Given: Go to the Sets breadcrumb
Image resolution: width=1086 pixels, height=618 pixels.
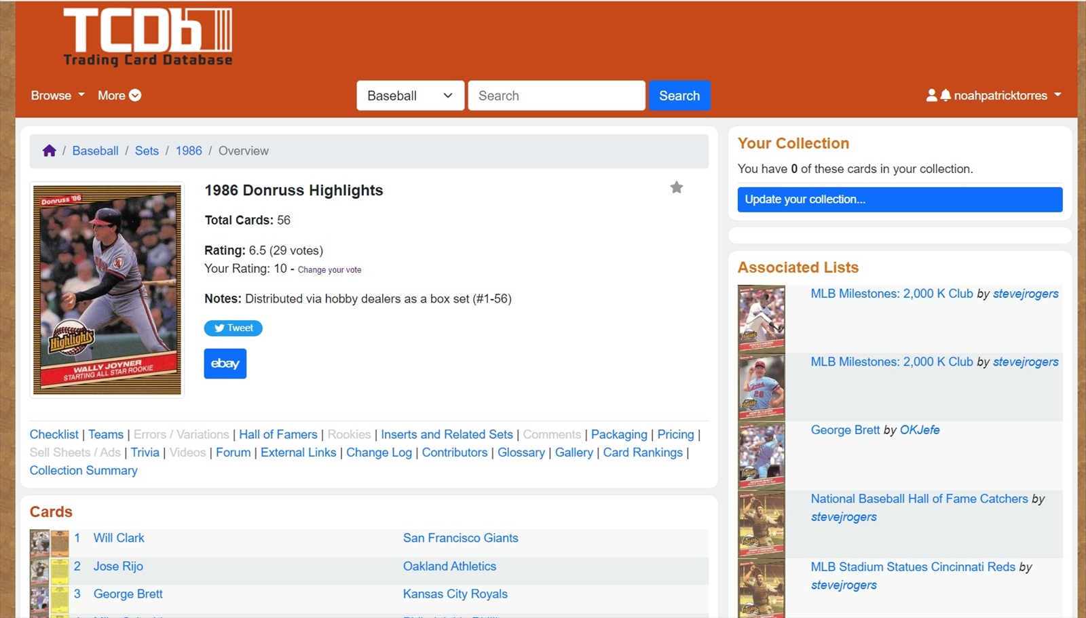Looking at the screenshot, I should pyautogui.click(x=147, y=151).
